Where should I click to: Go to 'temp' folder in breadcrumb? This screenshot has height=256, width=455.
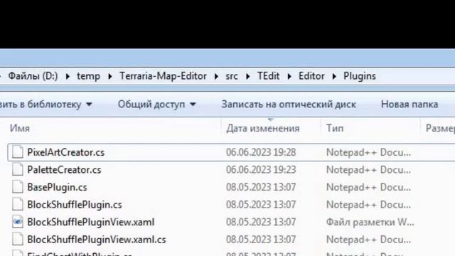tap(88, 76)
